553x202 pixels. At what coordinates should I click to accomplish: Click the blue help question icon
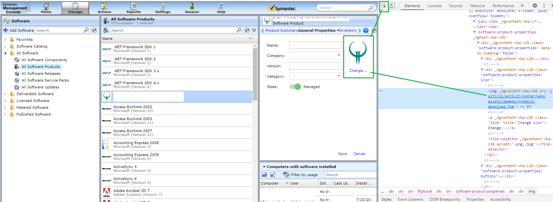coord(366,30)
